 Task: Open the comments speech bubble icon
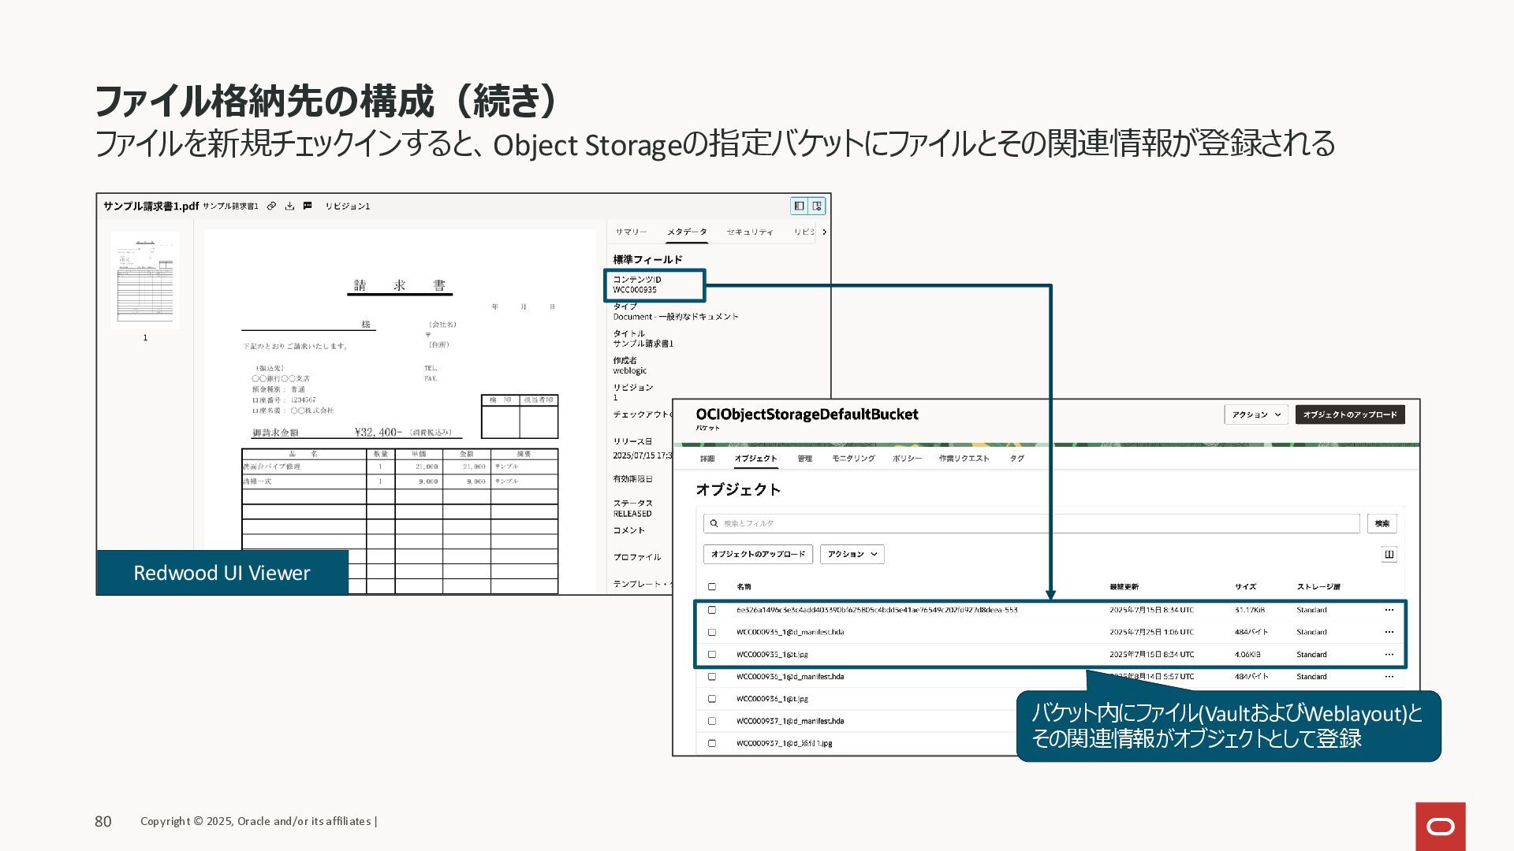coord(308,206)
